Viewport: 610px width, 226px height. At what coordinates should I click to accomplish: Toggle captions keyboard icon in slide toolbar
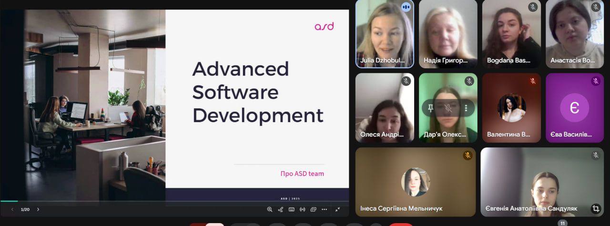tap(291, 209)
